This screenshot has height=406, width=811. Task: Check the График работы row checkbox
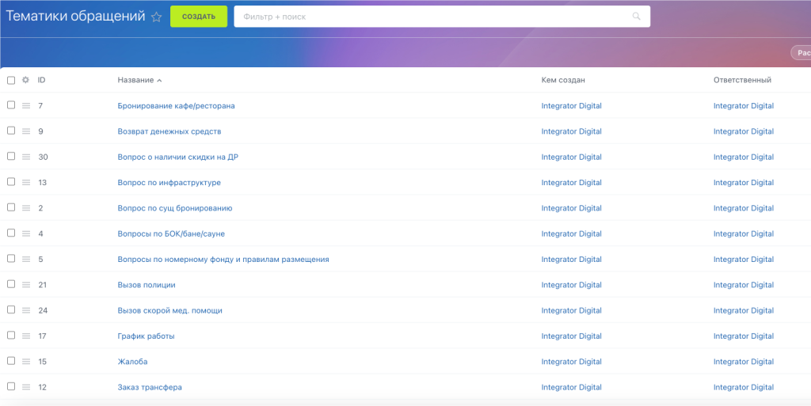click(11, 336)
